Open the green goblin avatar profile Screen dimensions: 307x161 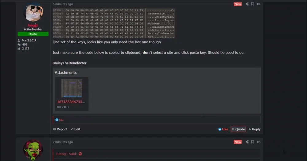(33, 150)
